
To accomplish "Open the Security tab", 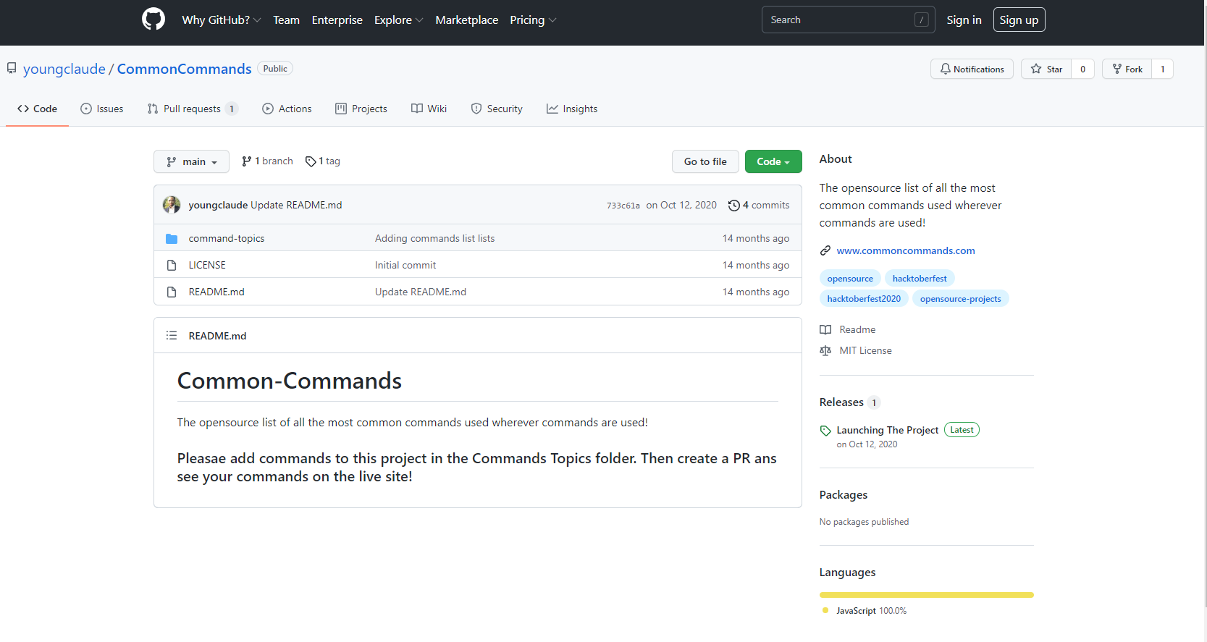I will click(x=497, y=109).
